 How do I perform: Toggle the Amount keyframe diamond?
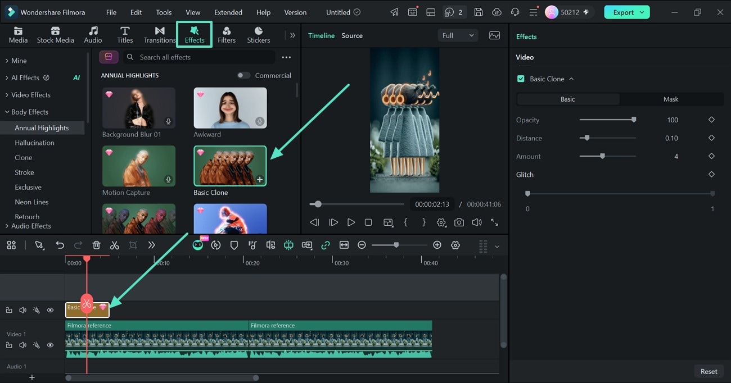click(x=711, y=156)
